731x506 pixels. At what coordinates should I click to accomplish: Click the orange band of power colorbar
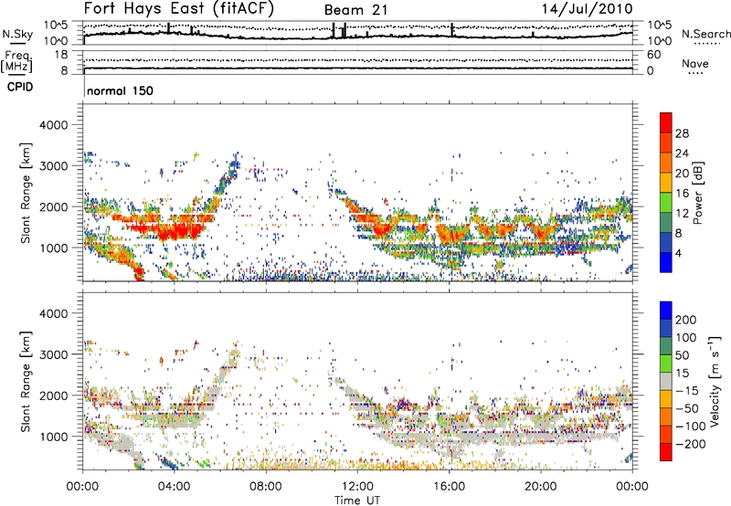(x=666, y=163)
